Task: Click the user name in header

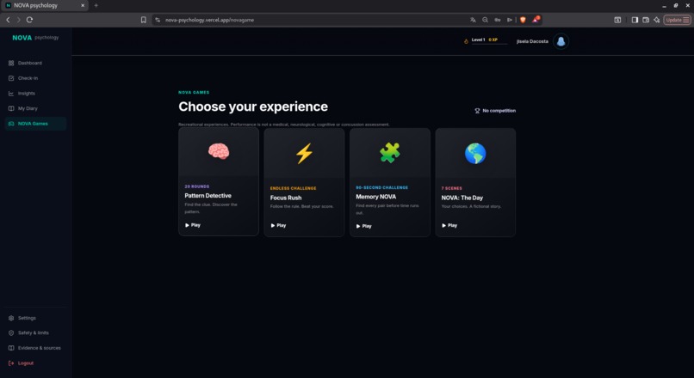Action: click(532, 41)
